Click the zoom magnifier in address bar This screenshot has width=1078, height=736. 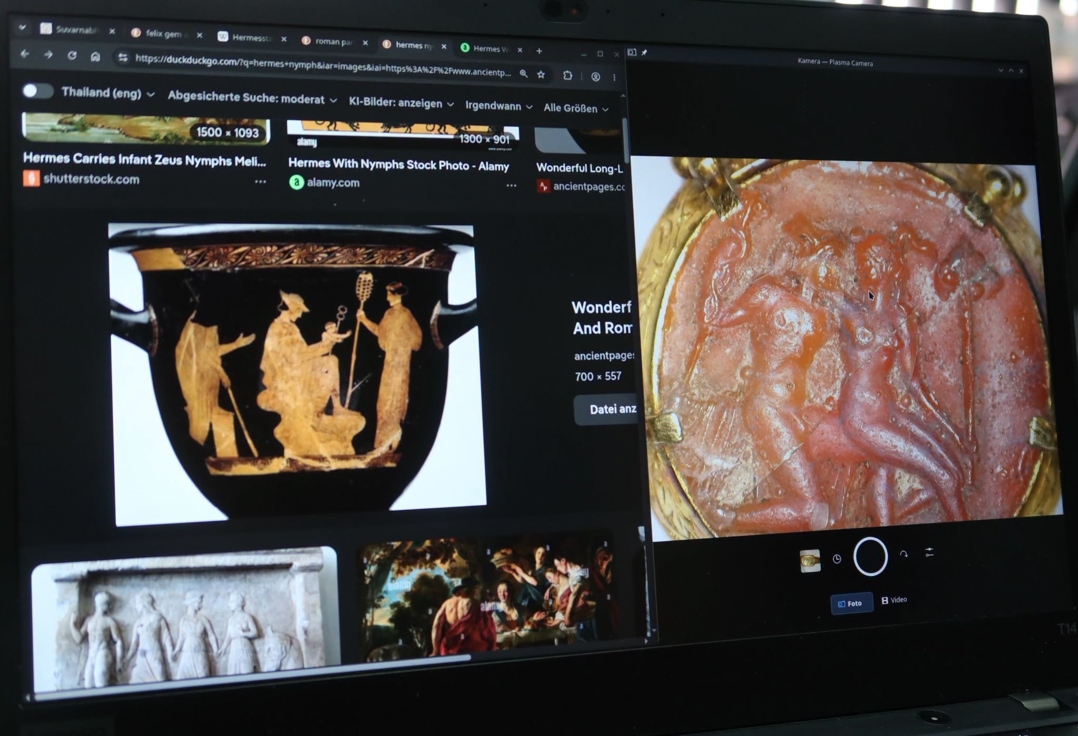[524, 74]
